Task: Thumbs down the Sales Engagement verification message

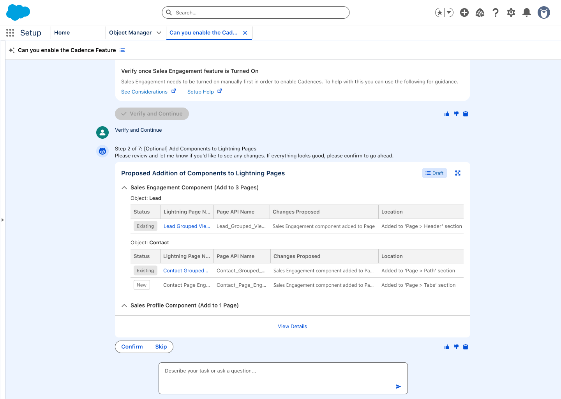Action: pos(456,114)
